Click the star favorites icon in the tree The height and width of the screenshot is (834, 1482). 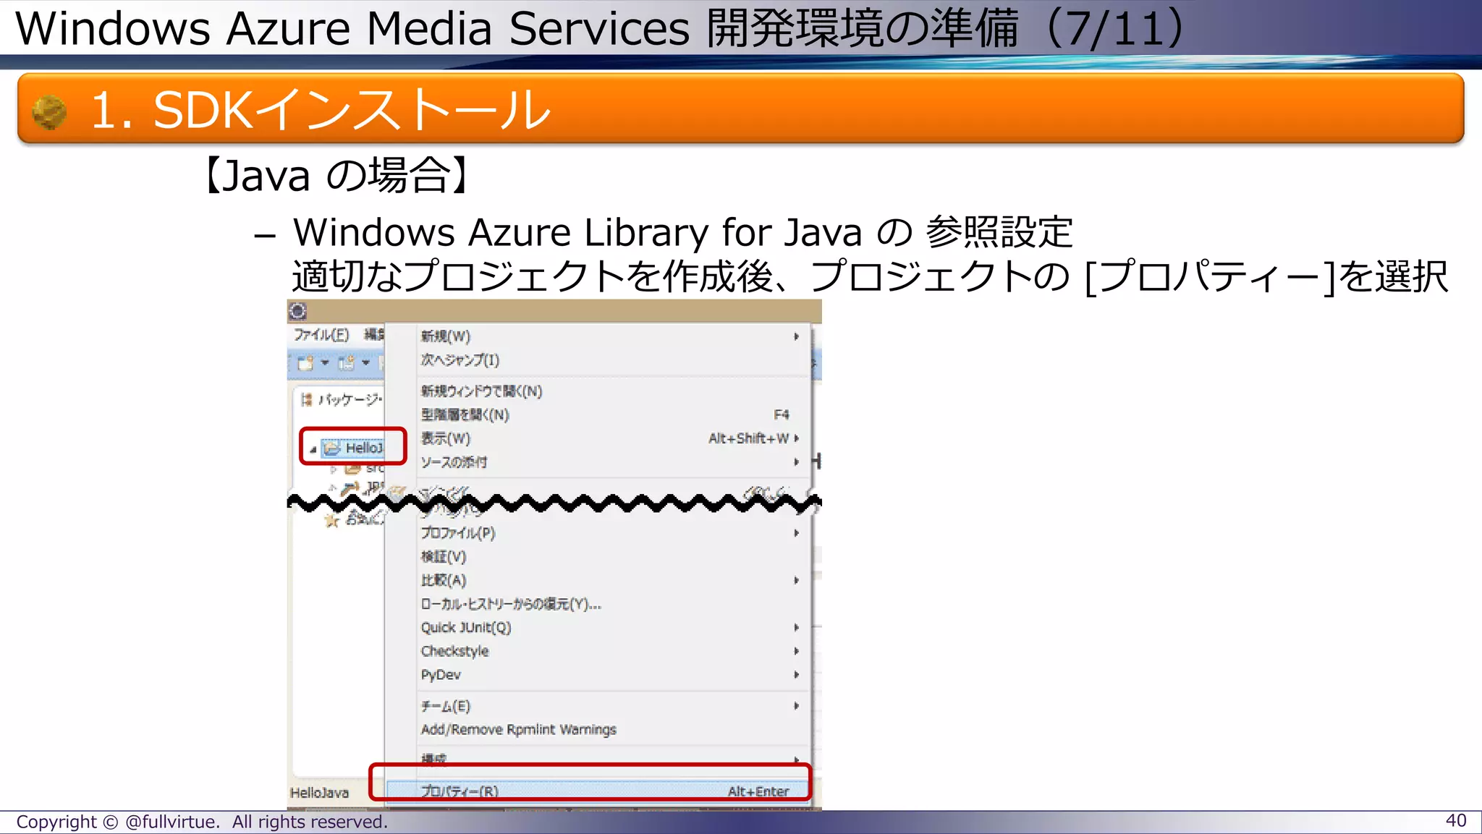point(331,520)
